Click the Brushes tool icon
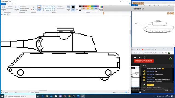This screenshot has width=175, height=98. pos(39,7)
